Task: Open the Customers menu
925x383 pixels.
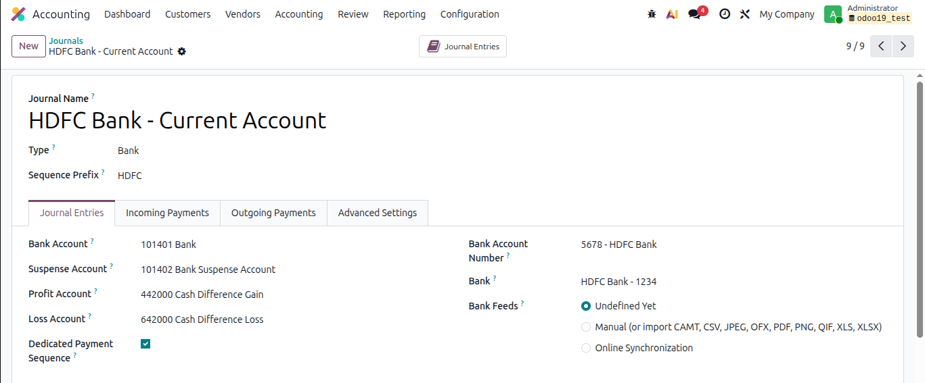Action: click(x=187, y=14)
